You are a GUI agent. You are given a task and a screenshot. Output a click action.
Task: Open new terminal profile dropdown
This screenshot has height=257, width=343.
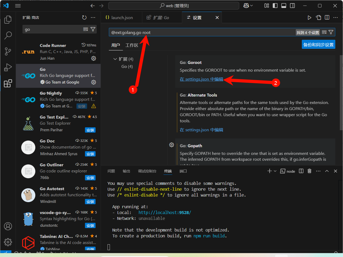(x=275, y=171)
